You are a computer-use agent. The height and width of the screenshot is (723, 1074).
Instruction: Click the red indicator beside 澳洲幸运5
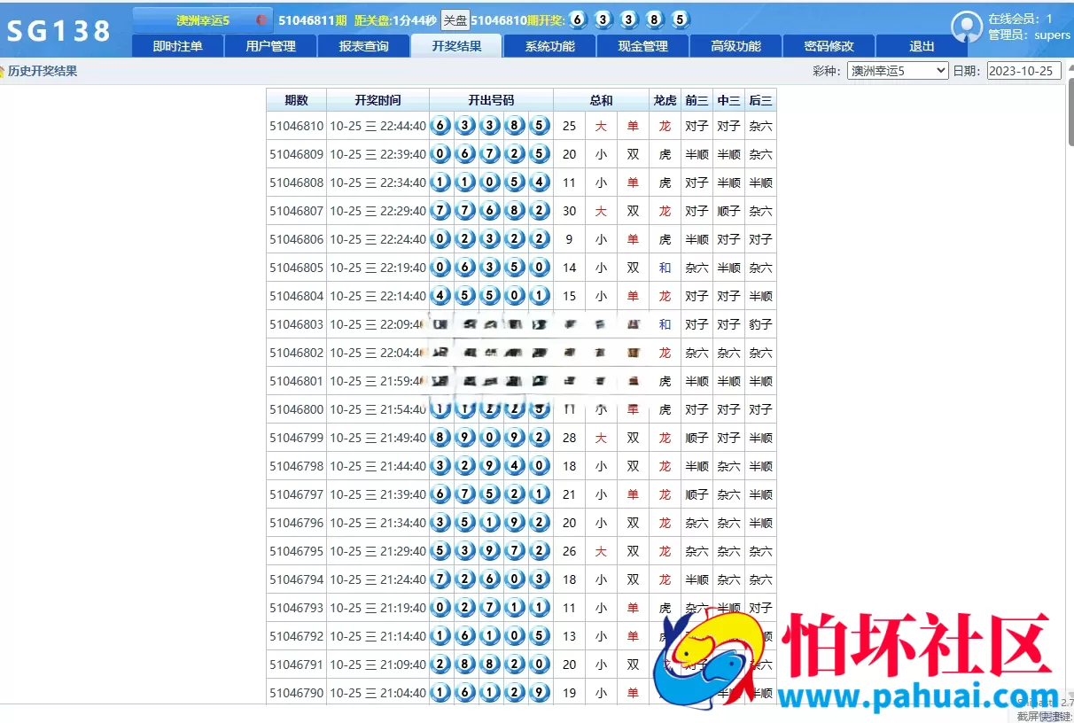(x=261, y=19)
